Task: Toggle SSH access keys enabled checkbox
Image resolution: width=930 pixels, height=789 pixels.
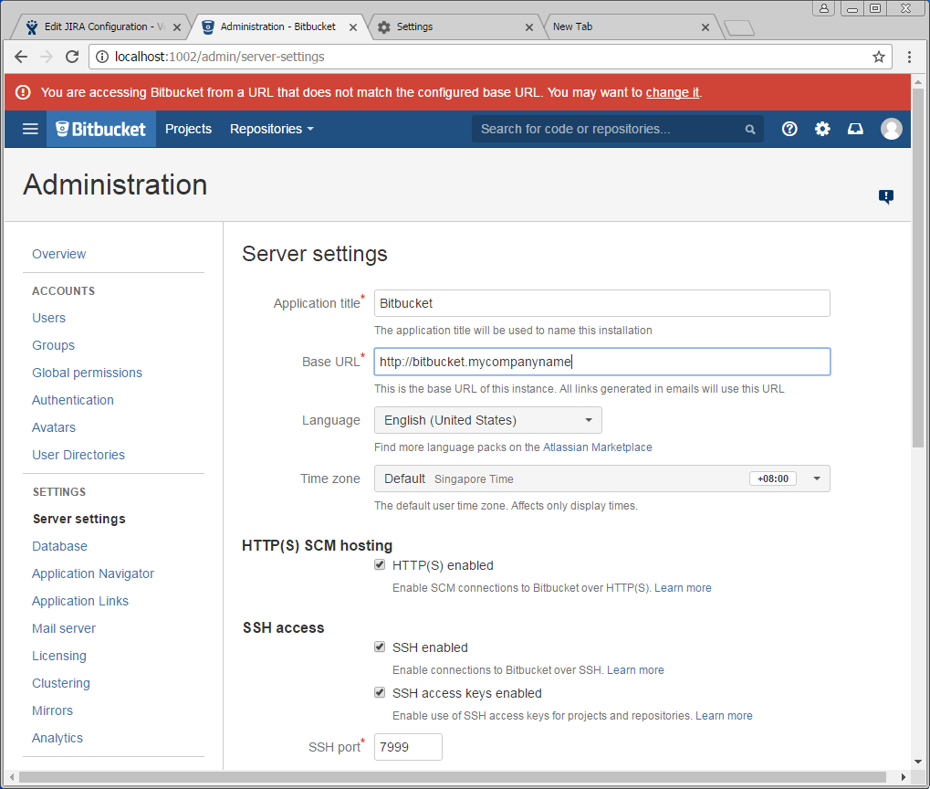Action: pyautogui.click(x=380, y=692)
